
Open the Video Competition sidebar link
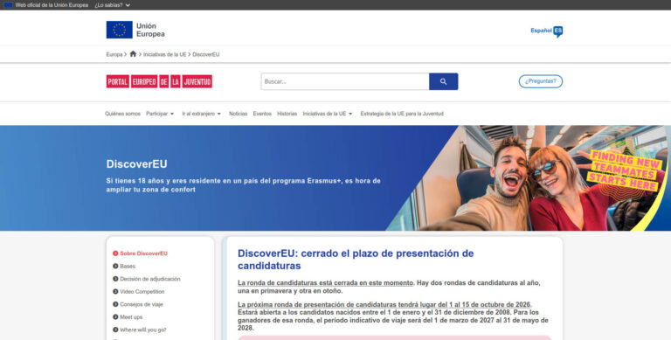coord(142,292)
